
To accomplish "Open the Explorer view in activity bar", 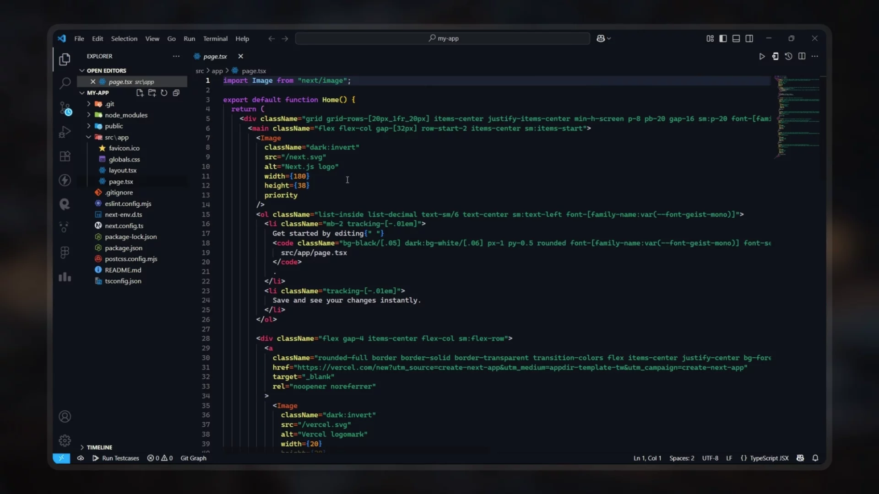I will (65, 59).
